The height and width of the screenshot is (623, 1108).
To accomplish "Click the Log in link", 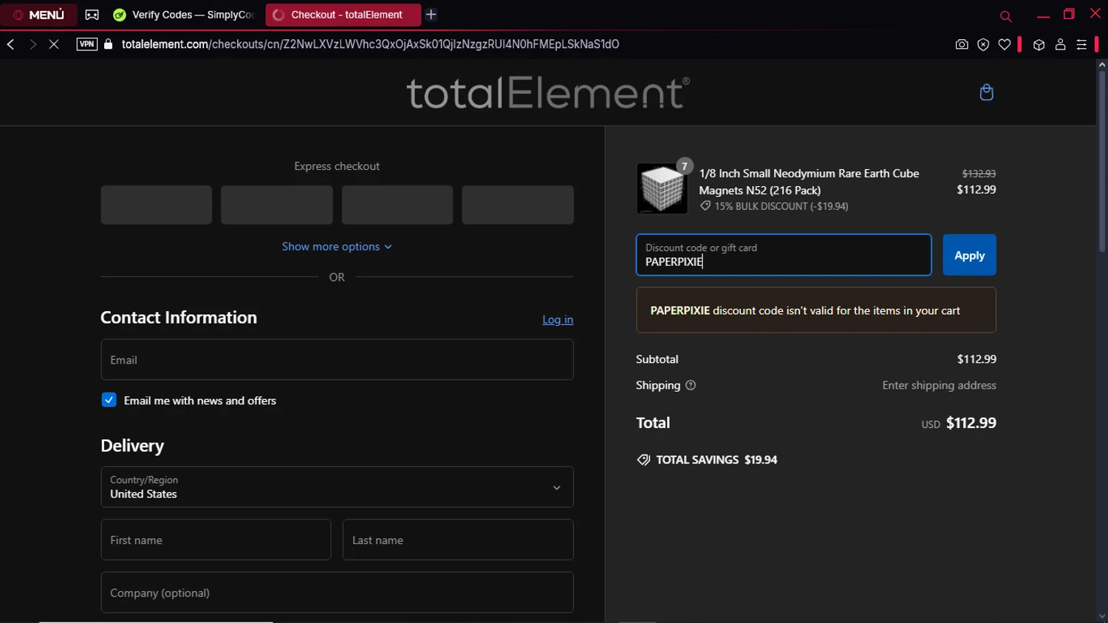I will (558, 320).
